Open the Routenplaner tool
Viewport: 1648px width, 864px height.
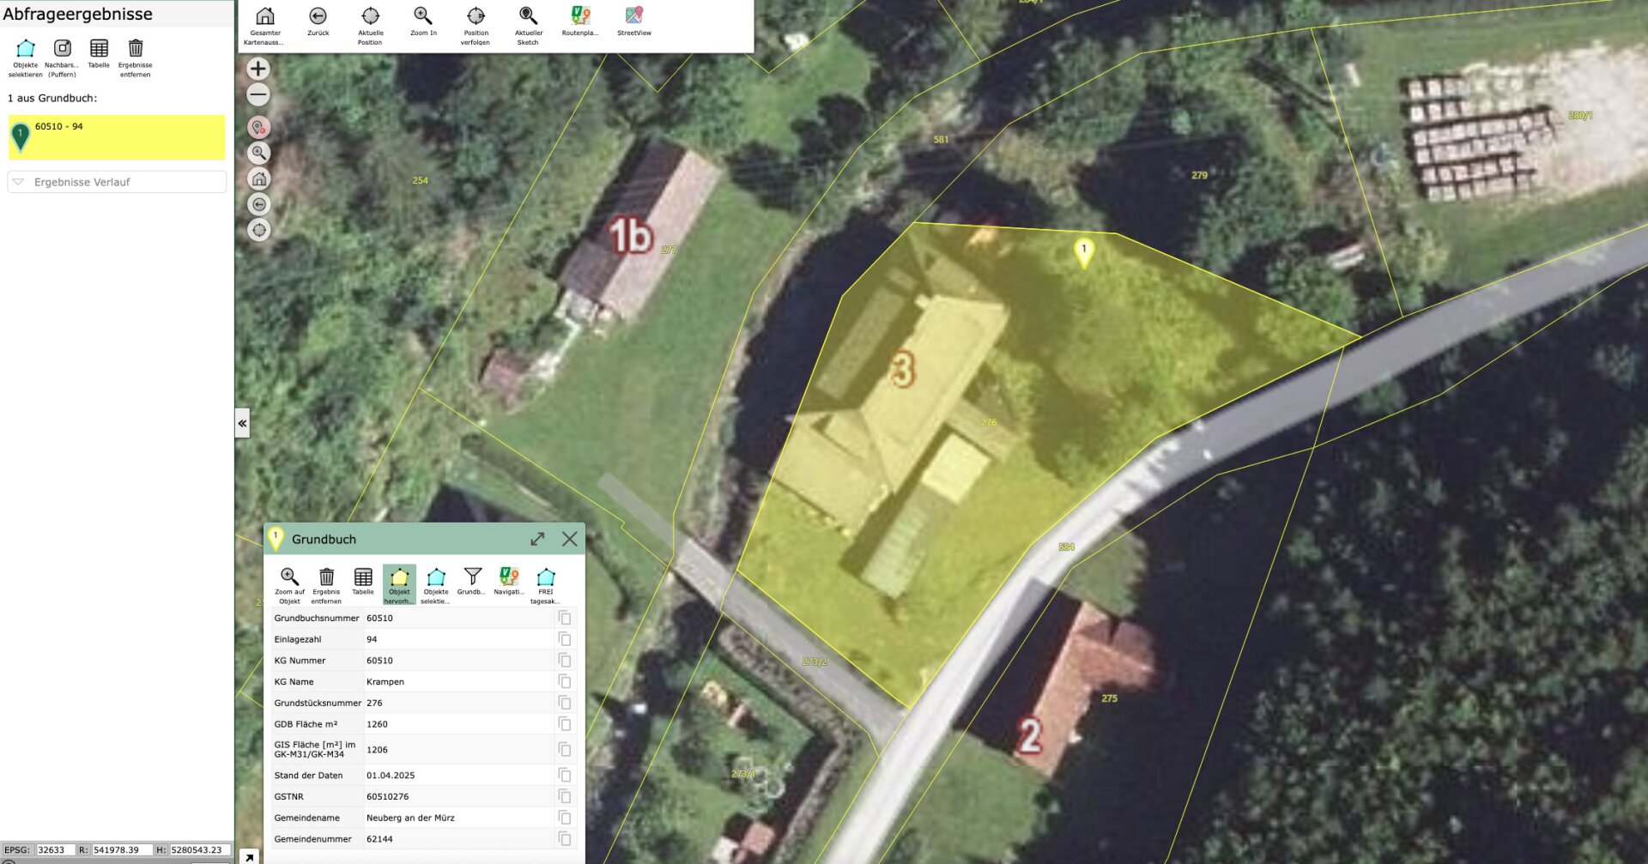(580, 17)
